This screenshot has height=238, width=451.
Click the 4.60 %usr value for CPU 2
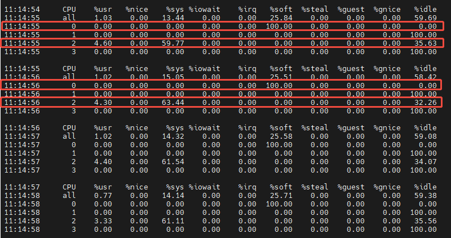coord(103,43)
